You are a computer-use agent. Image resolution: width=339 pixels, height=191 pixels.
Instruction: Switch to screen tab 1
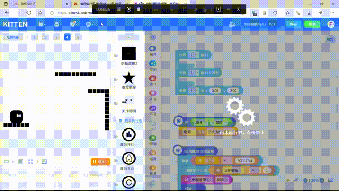[34, 37]
